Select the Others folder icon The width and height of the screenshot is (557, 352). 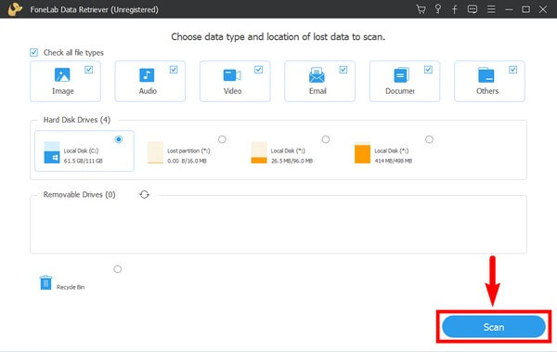[486, 75]
